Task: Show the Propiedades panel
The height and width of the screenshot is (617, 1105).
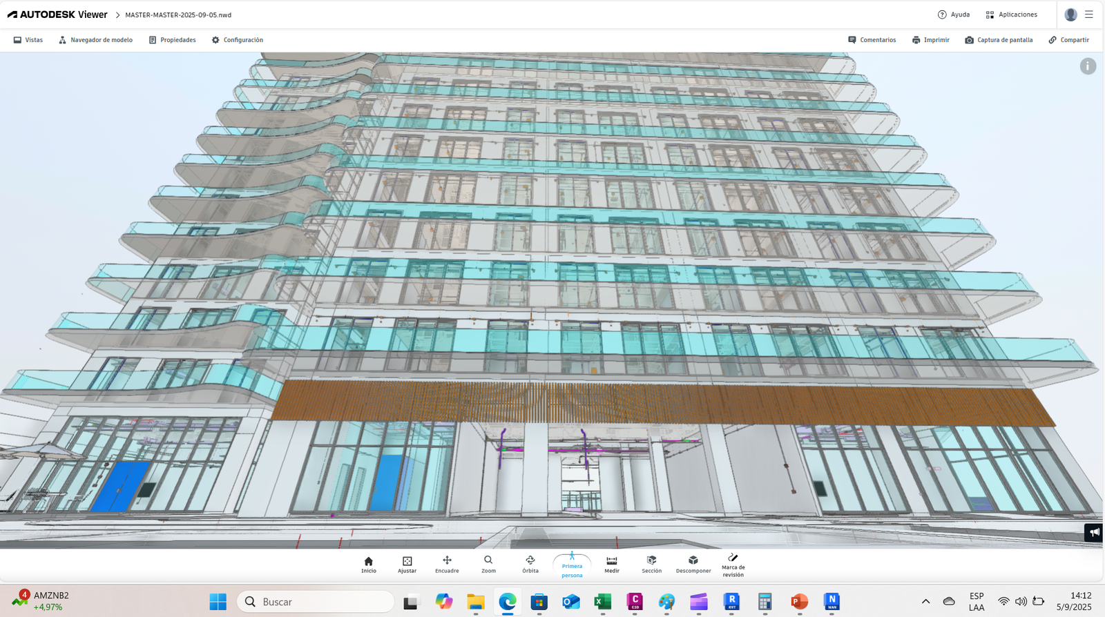Action: click(173, 40)
